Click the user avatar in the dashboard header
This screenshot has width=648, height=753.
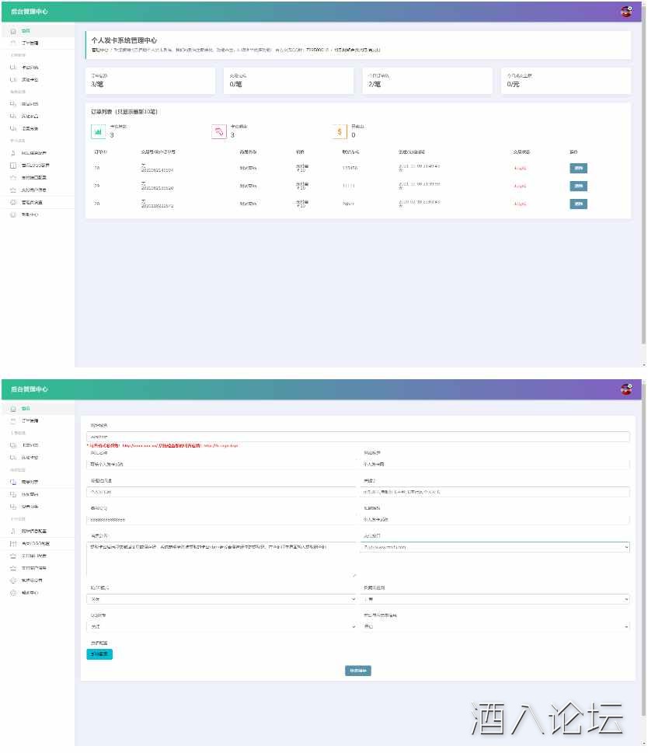click(625, 11)
